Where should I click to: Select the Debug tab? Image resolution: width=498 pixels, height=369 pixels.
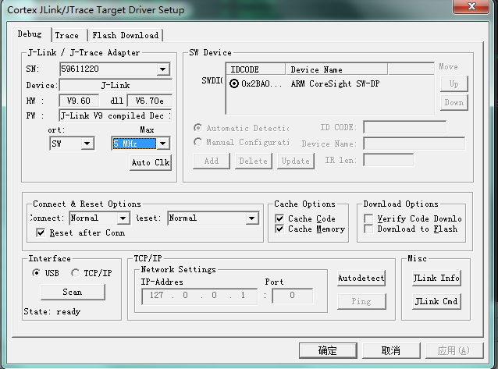coord(30,34)
